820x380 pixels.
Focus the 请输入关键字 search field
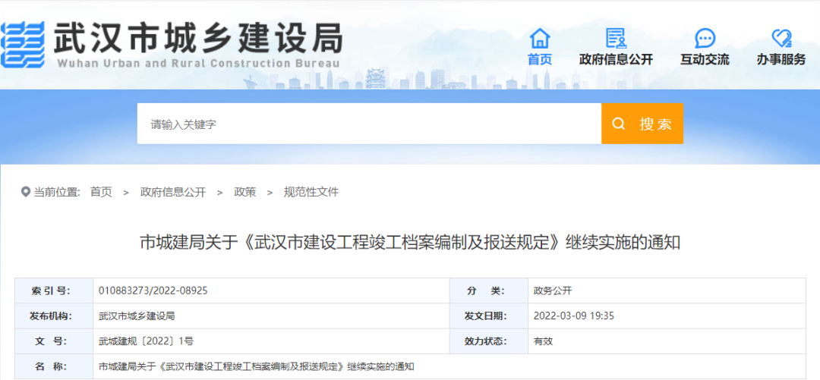click(369, 124)
